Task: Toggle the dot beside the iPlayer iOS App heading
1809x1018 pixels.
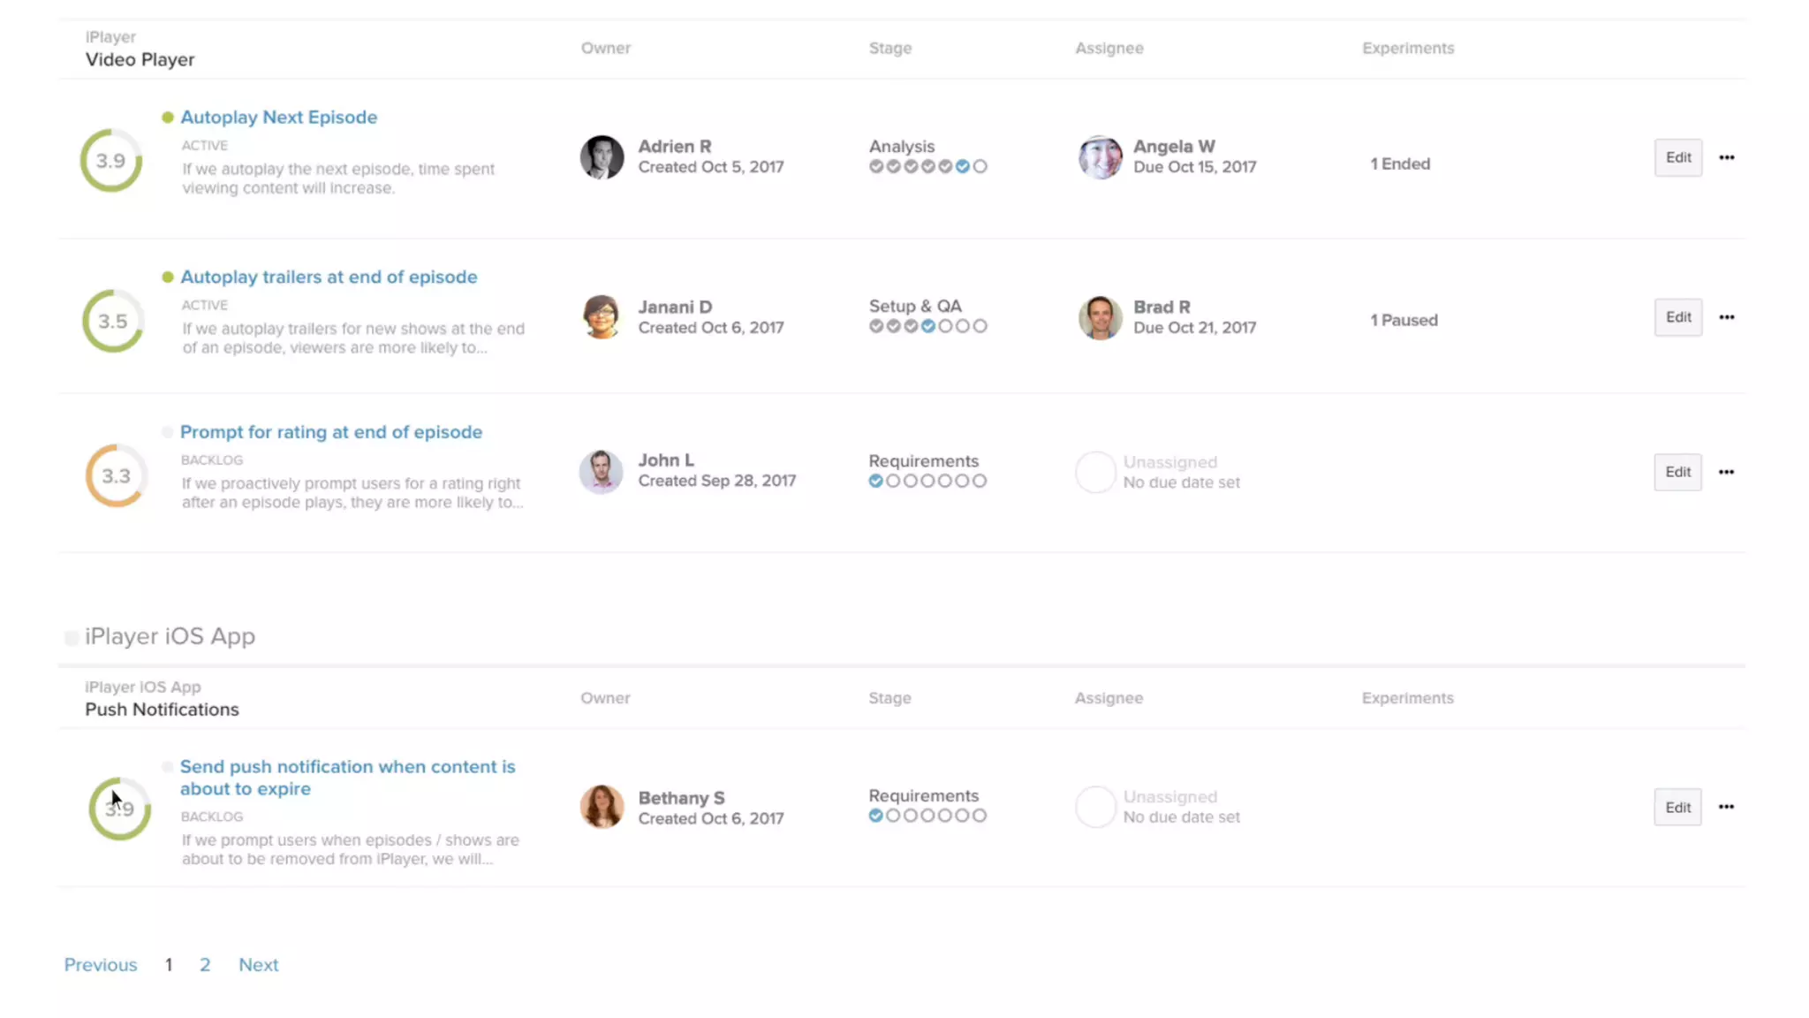Action: coord(72,637)
